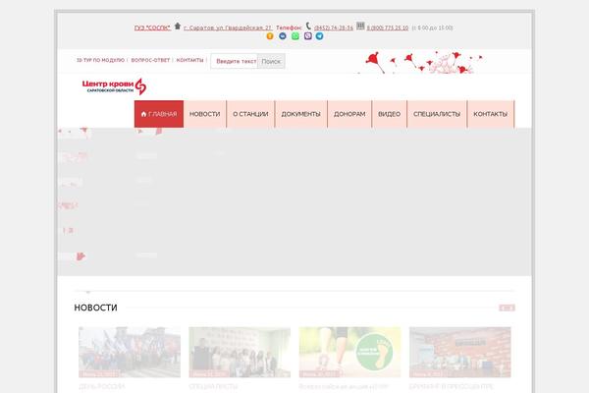Open the Контакты main menu item
This screenshot has height=393, width=589.
(490, 114)
